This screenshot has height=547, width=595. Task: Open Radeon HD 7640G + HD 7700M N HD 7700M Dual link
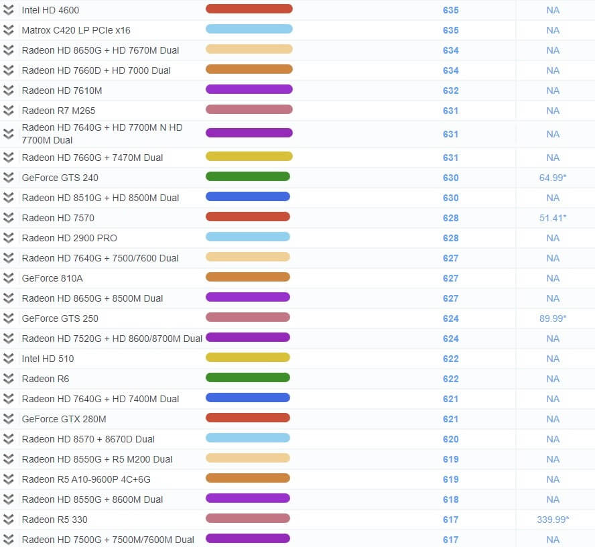(102, 134)
